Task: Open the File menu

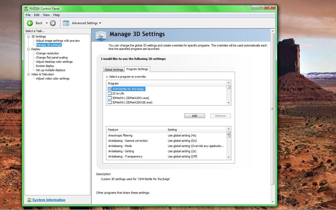Action: click(x=28, y=15)
